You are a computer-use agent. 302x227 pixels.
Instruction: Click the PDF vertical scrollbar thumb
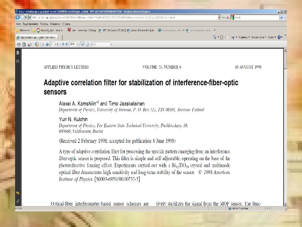click(285, 60)
